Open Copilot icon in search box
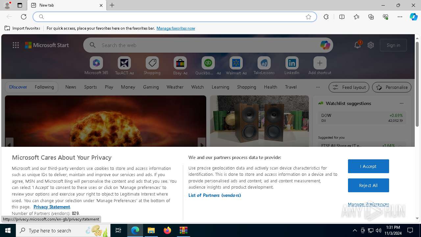This screenshot has height=237, width=421. [325, 45]
